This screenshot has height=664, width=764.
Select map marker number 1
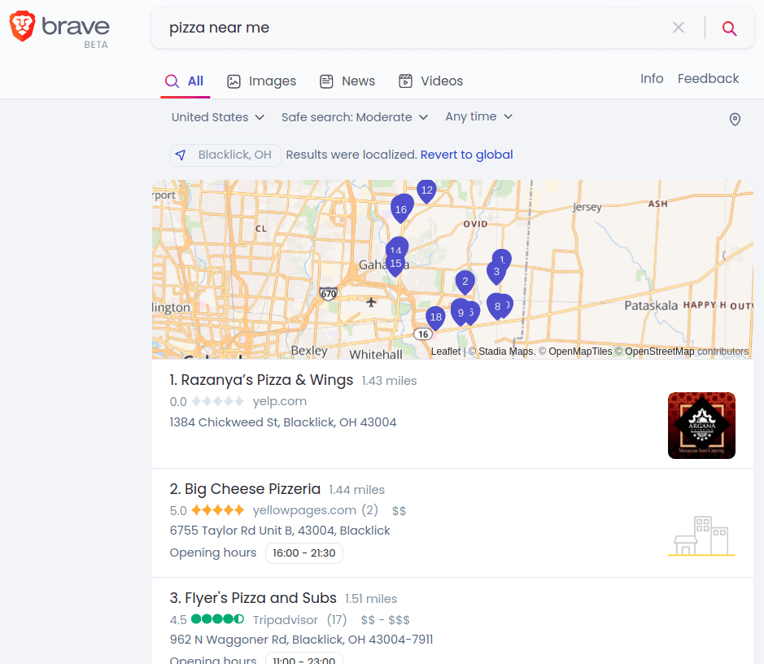(502, 257)
